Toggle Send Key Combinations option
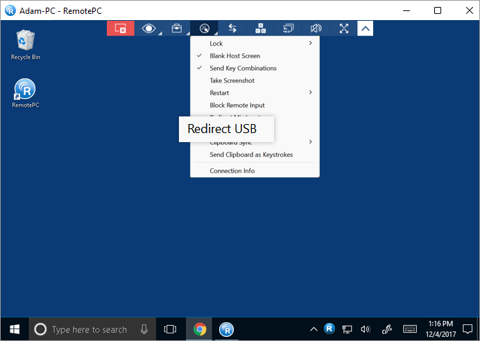Image resolution: width=480 pixels, height=341 pixels. point(243,68)
